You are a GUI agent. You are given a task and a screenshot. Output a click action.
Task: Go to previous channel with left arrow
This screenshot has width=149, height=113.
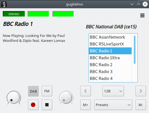(x=86, y=91)
